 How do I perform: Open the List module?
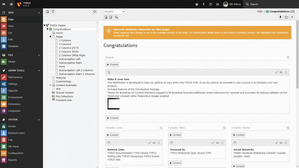click(x=21, y=33)
